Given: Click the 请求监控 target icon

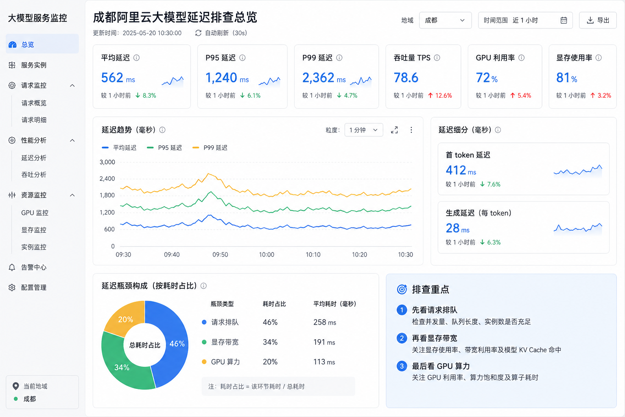Looking at the screenshot, I should pos(12,86).
